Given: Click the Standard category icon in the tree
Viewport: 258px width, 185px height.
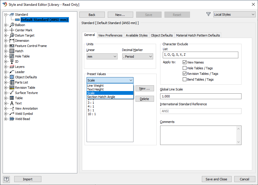Looking at the screenshot, I should [12, 14].
